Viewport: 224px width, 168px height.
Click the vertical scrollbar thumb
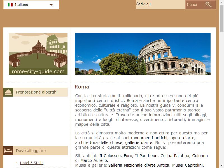click(x=221, y=18)
